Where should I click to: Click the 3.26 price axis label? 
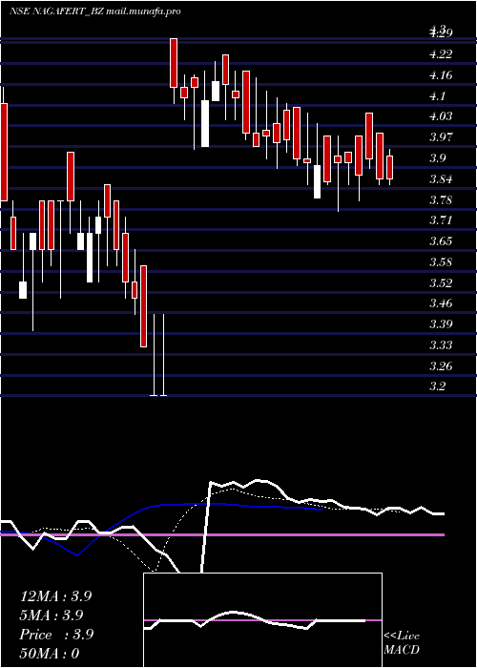[441, 365]
